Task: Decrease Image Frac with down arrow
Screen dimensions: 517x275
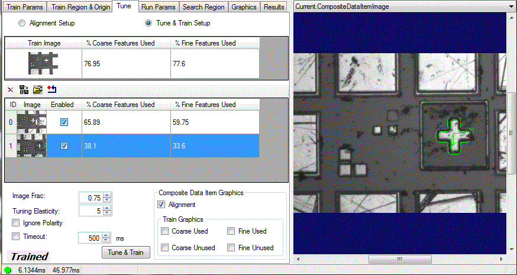Action: pyautogui.click(x=107, y=199)
